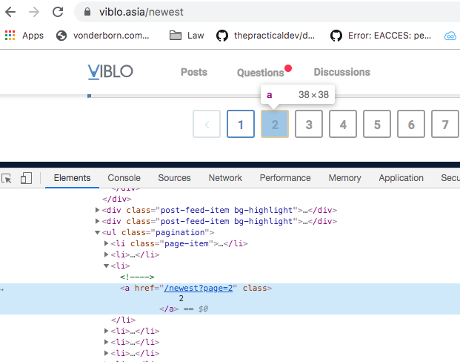Open the Apps grid shortcut

pyautogui.click(x=24, y=35)
